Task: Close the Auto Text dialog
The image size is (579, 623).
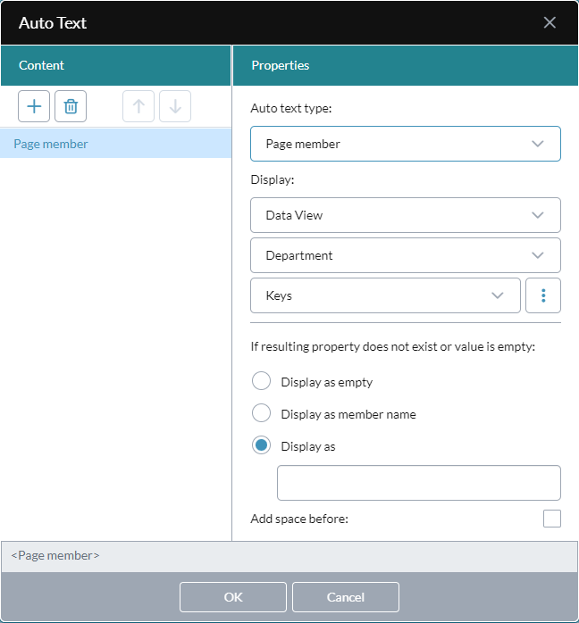Action: pos(550,22)
